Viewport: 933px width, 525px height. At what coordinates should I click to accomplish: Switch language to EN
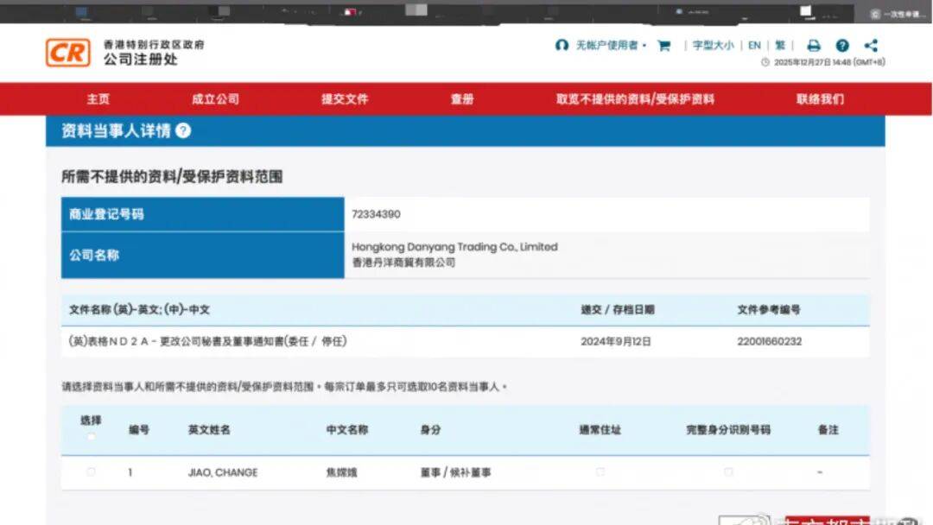[754, 46]
